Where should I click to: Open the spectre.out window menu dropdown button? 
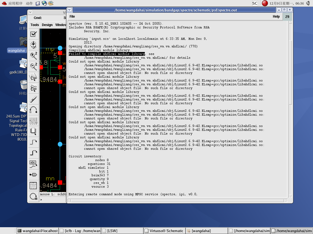(x=70, y=10)
